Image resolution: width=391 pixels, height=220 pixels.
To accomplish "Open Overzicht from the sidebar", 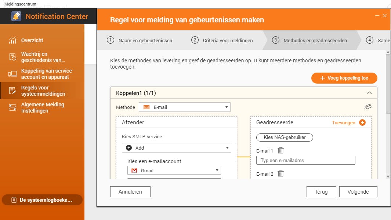I will [32, 40].
